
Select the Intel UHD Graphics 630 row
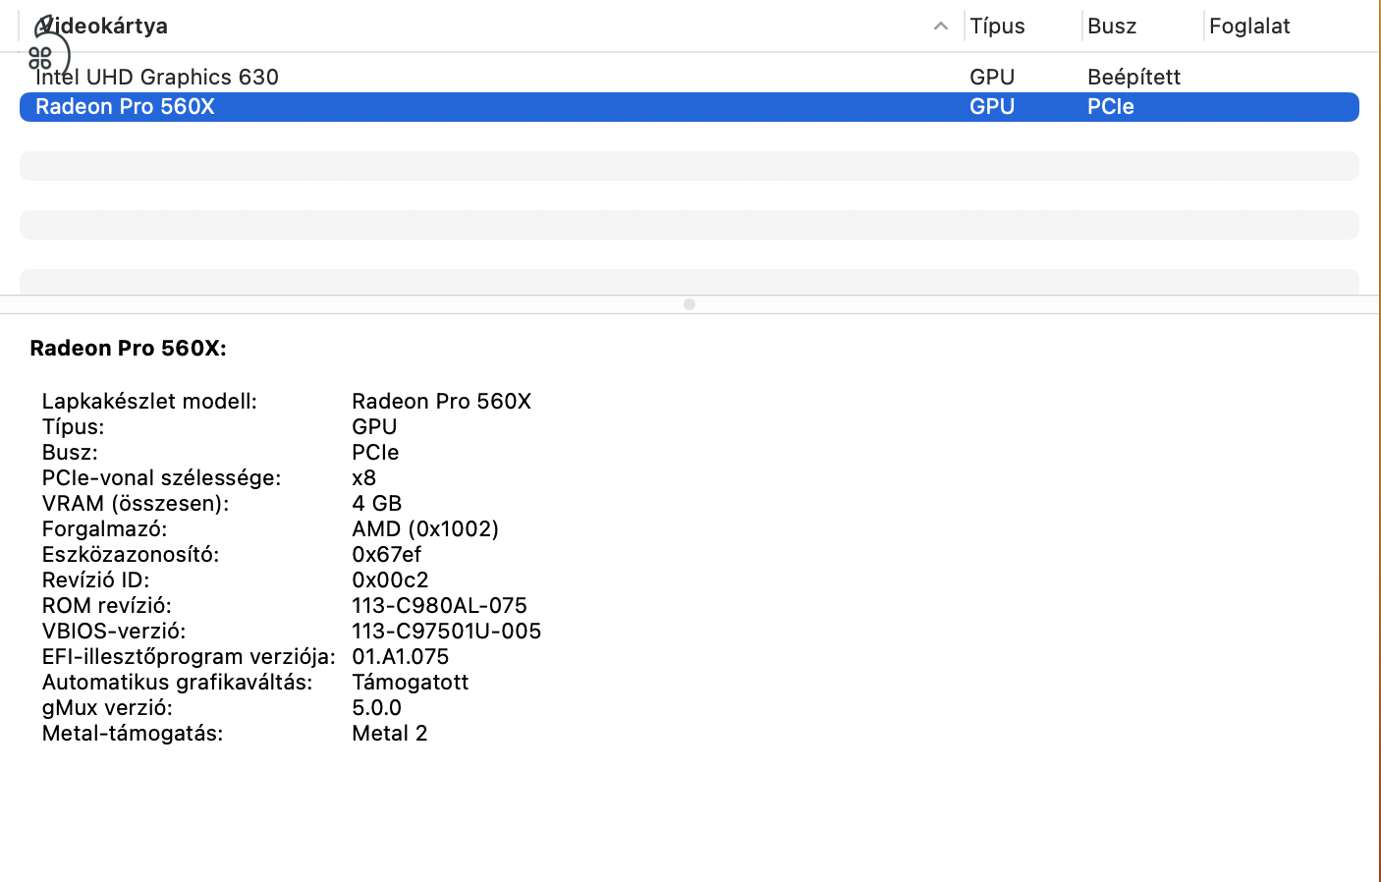click(x=690, y=77)
